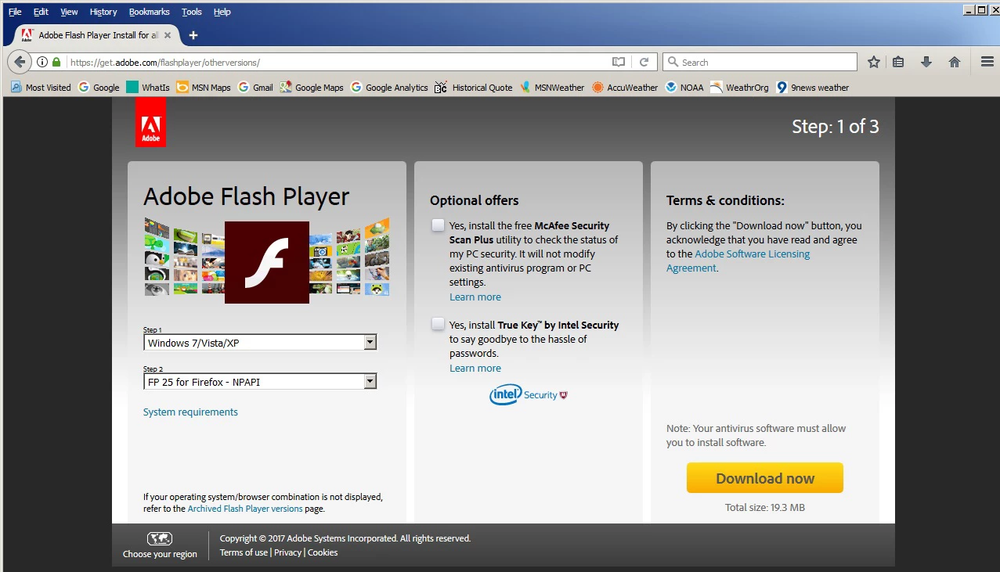
Task: Click the Adobe logo at page top
Action: pos(150,122)
